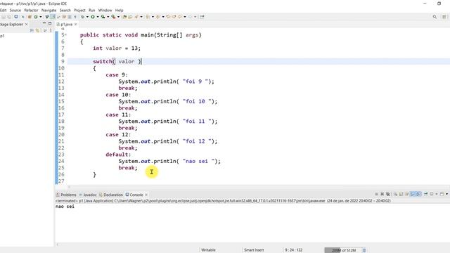This screenshot has height=253, width=450.
Task: Remove all terminated launches from the console
Action: click(x=388, y=194)
